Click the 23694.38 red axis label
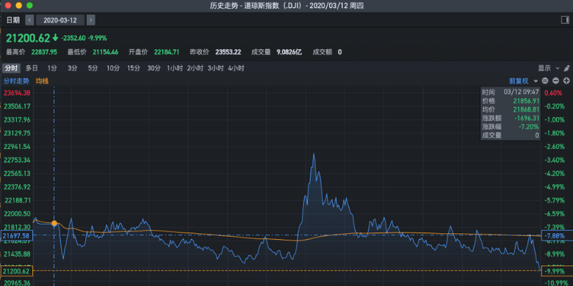 coord(17,93)
